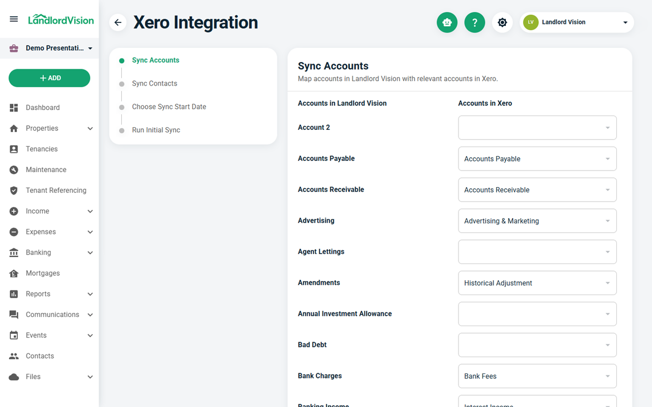Click the Income plus-circle icon
The image size is (652, 407).
(14, 211)
